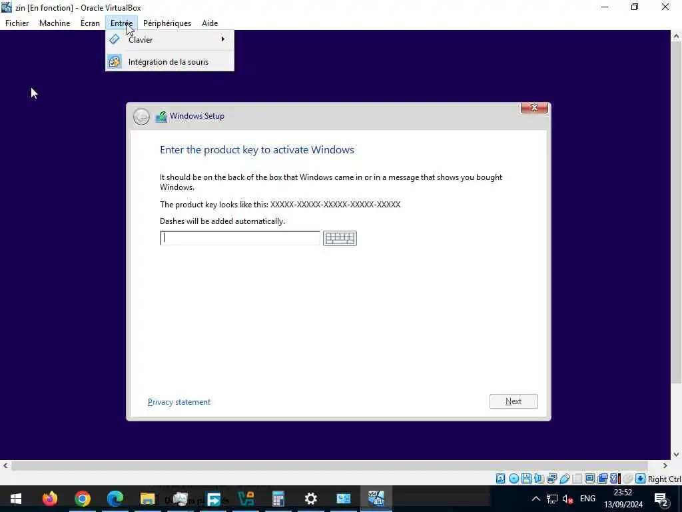Click the hard disk activity status icon

501,479
